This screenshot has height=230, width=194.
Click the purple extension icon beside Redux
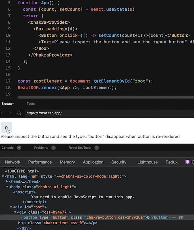[187, 162]
